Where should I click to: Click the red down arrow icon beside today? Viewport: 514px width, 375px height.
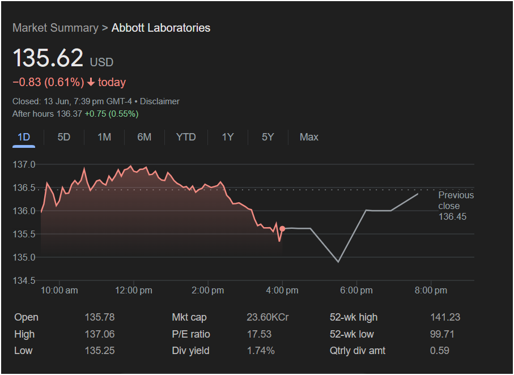(91, 82)
